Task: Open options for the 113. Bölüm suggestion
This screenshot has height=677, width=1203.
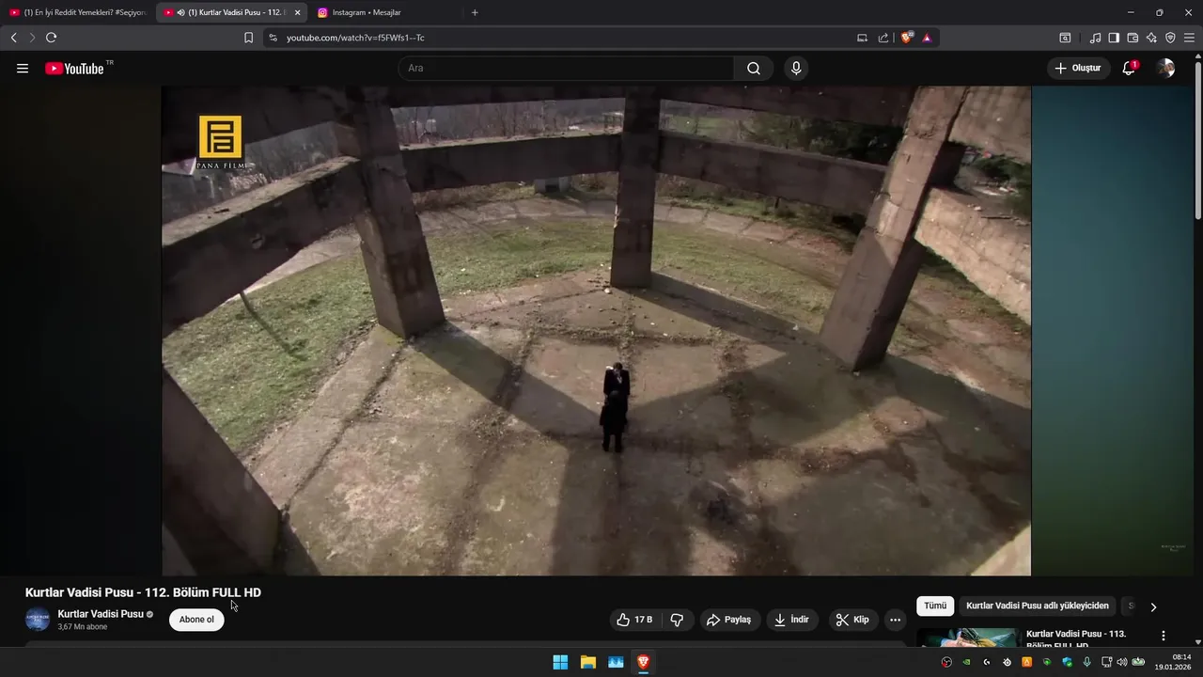Action: tap(1164, 637)
